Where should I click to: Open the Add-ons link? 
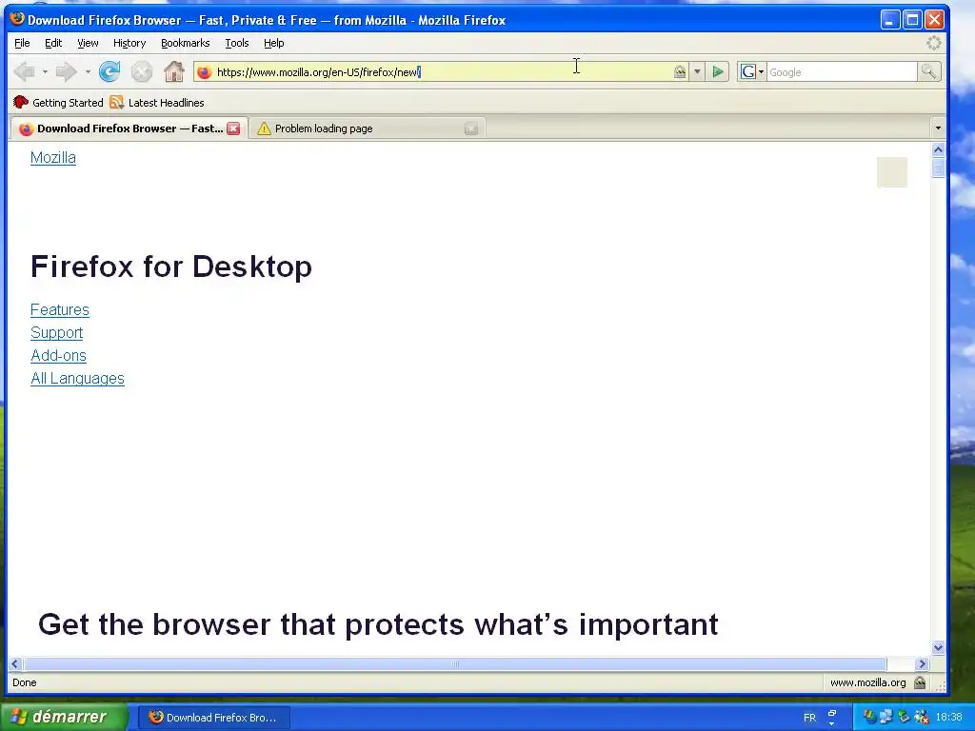pos(58,356)
